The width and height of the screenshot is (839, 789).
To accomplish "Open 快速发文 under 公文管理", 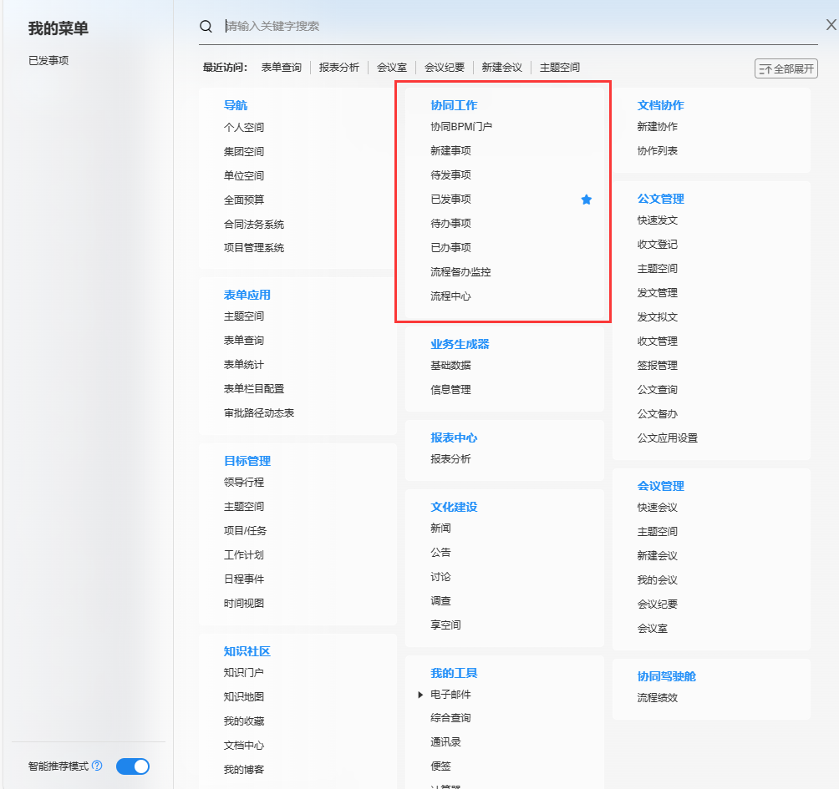I will click(657, 220).
